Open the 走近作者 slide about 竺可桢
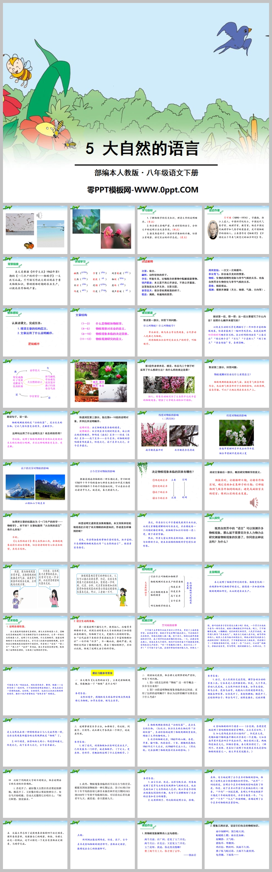 tap(237, 229)
